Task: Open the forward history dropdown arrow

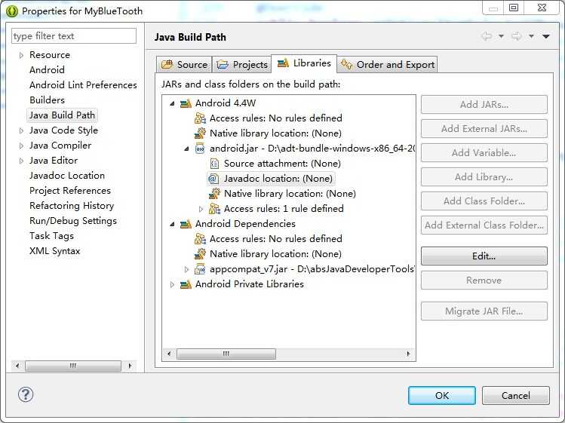Action: 531,36
